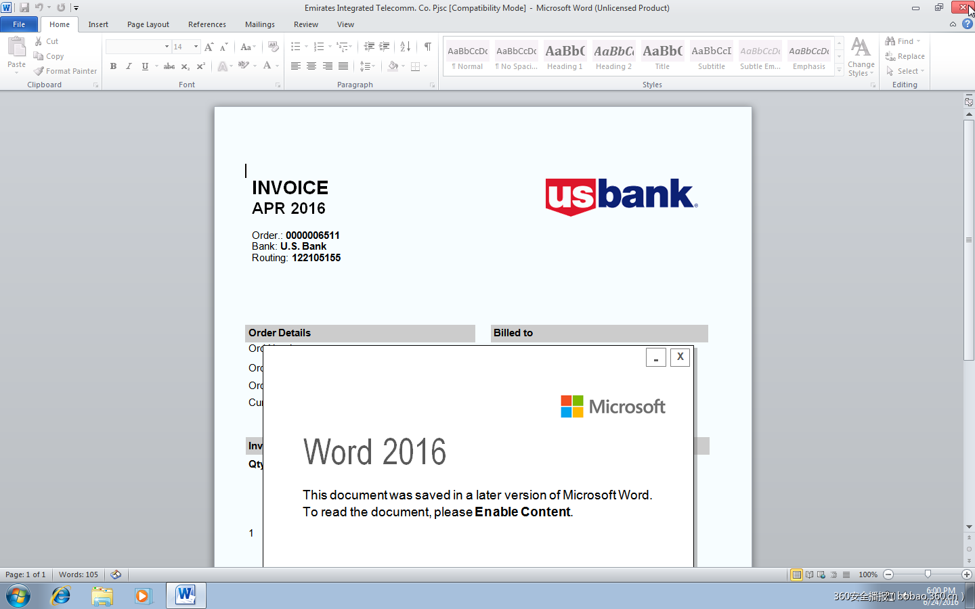Open the font size dropdown
The width and height of the screenshot is (975, 609).
196,47
